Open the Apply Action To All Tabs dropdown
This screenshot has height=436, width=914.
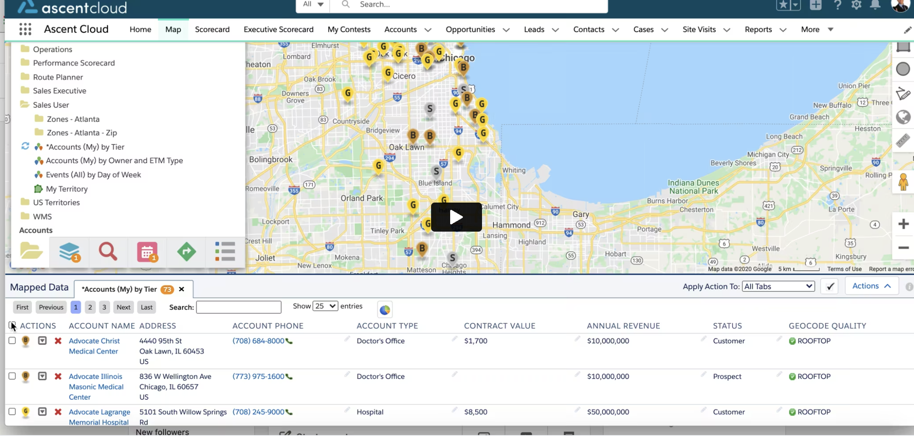pos(778,286)
